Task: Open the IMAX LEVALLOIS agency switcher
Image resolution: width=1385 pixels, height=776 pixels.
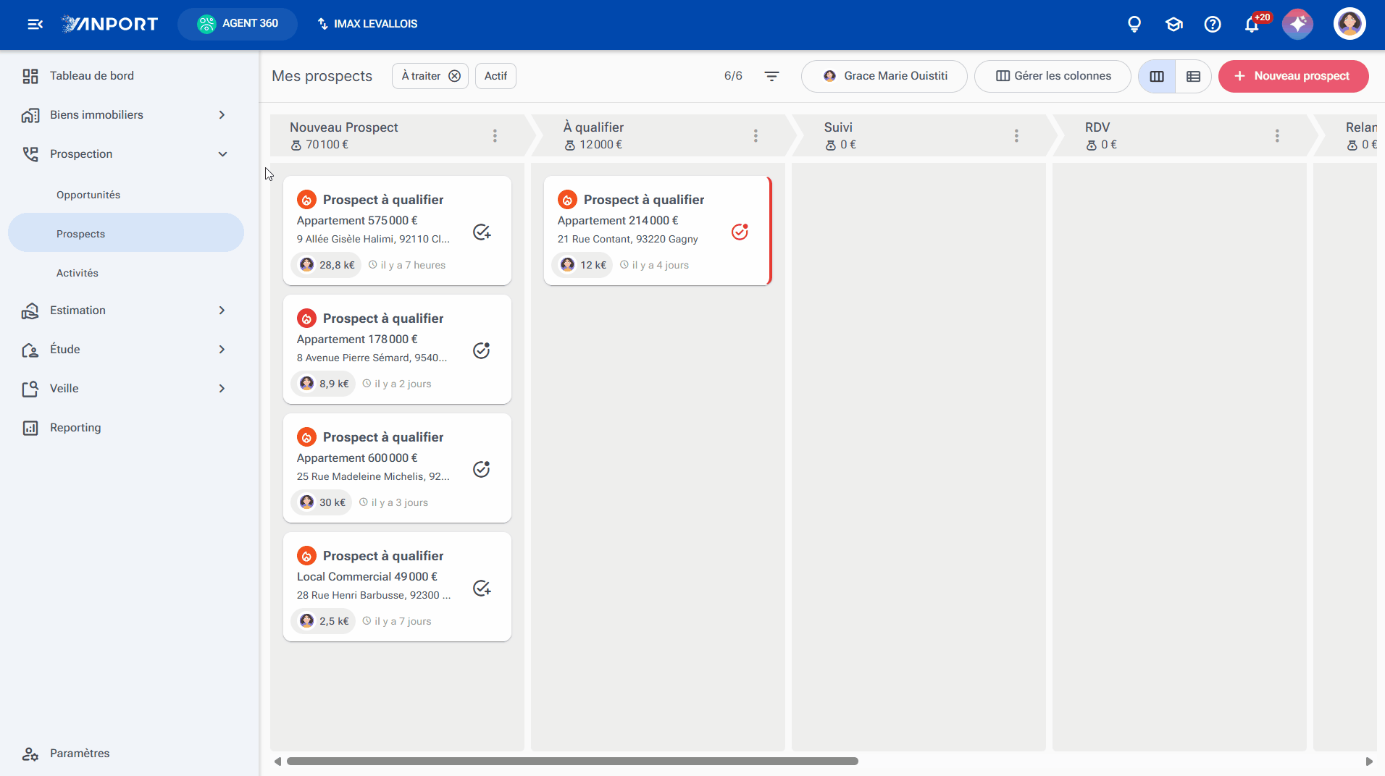Action: click(x=367, y=24)
